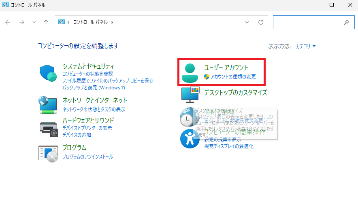Click the ユーザー アカウント person icon
The image size is (358, 203).
190,73
